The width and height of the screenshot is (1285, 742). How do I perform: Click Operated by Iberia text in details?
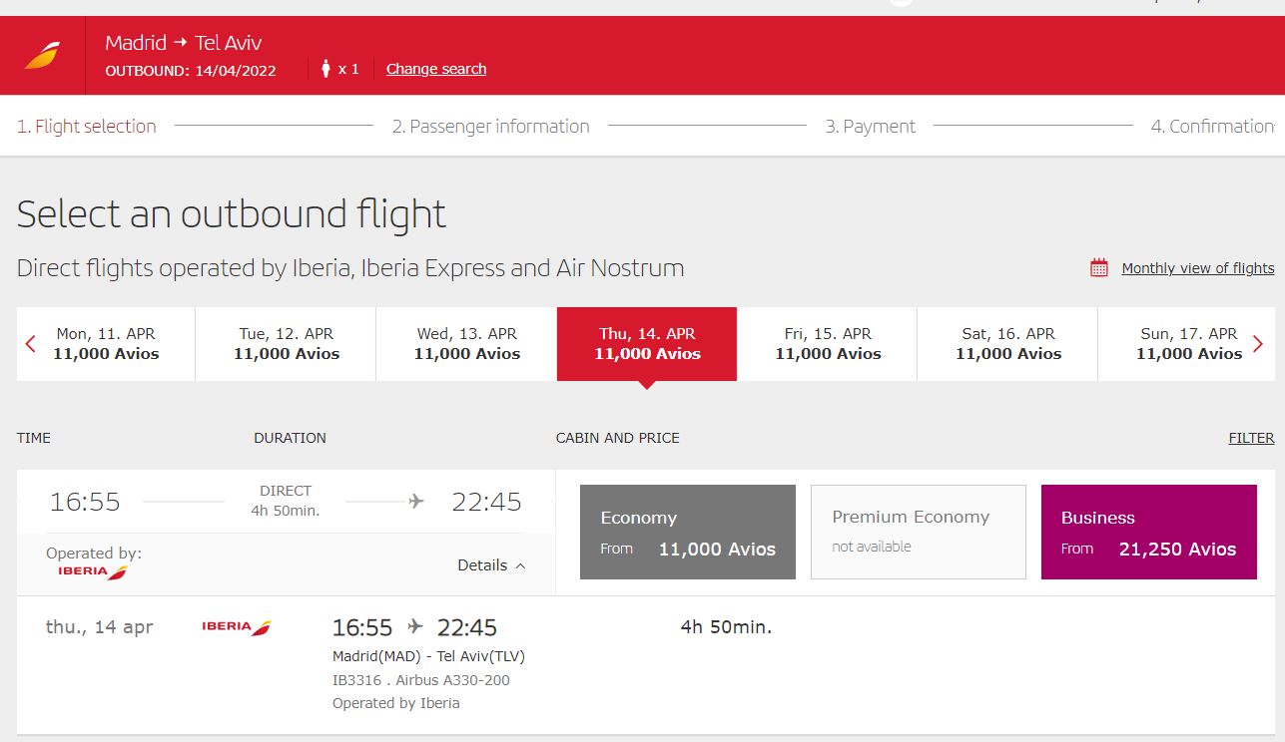coord(396,703)
